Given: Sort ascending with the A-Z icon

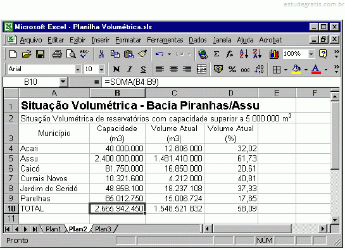Looking at the screenshot, I should click(x=244, y=54).
